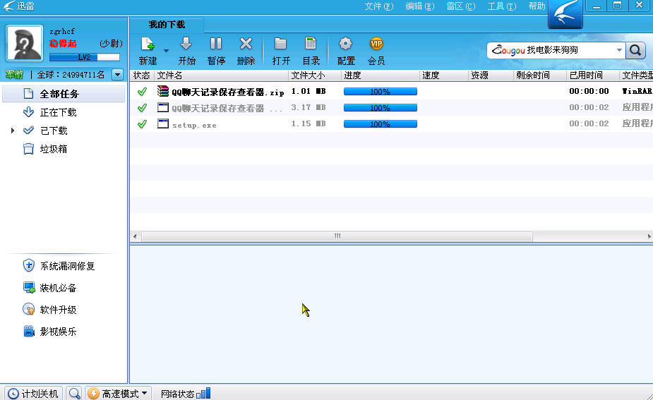Click the 100% progress bar of setup.exe
The height and width of the screenshot is (400, 653).
tap(381, 124)
